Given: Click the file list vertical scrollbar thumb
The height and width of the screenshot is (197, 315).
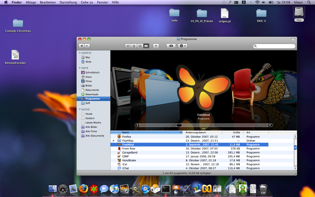Looking at the screenshot, I should [295, 148].
